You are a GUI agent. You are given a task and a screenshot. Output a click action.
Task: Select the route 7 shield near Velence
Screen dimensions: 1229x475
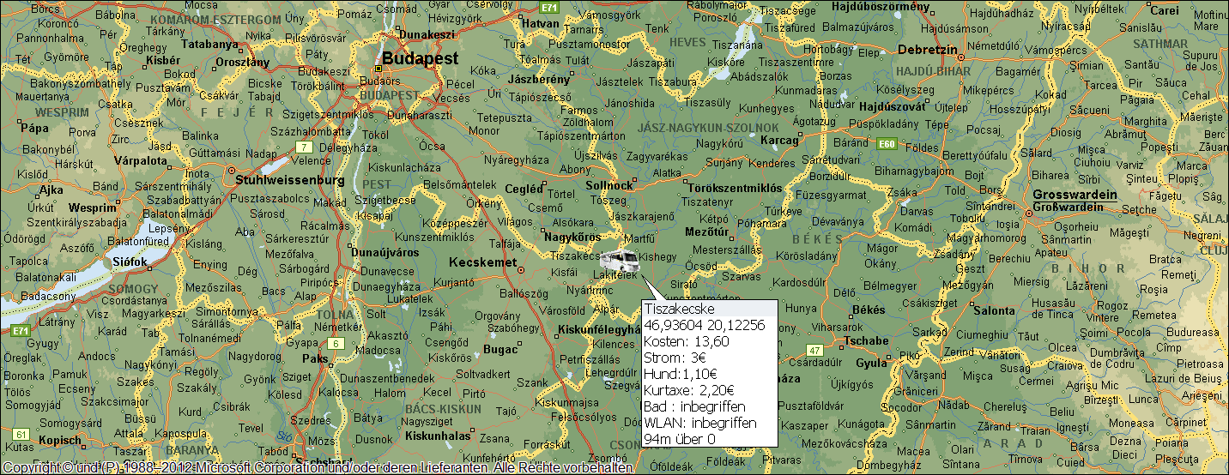[x=303, y=147]
